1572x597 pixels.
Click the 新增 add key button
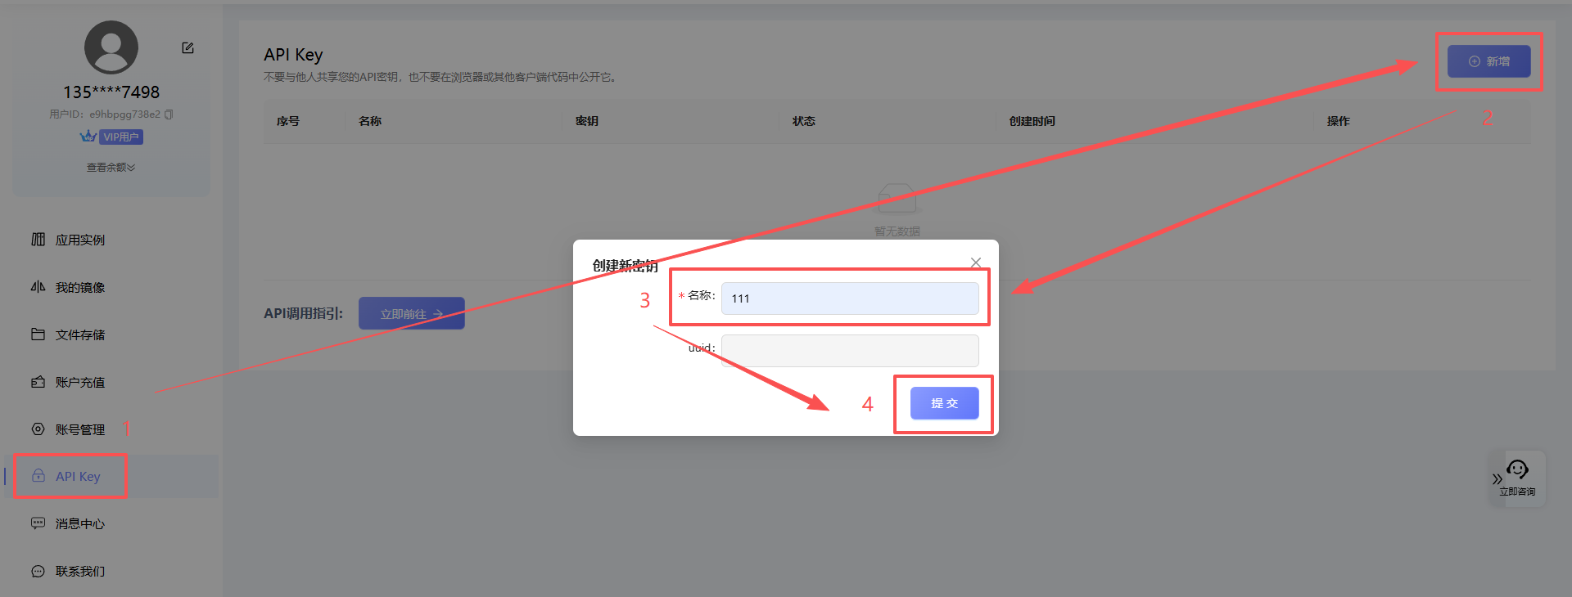[x=1488, y=61]
